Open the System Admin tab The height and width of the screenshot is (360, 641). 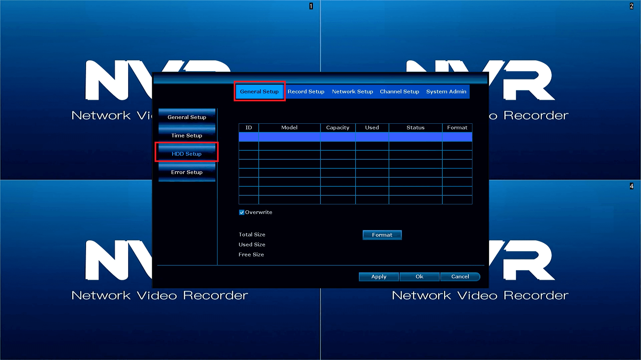(x=446, y=91)
